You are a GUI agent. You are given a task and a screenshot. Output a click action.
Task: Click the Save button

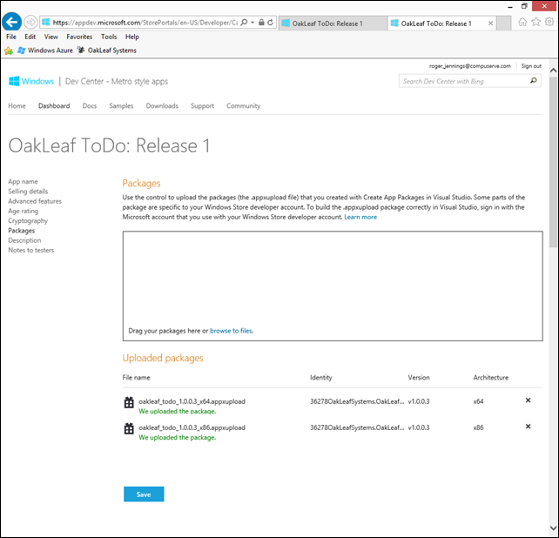pyautogui.click(x=144, y=494)
